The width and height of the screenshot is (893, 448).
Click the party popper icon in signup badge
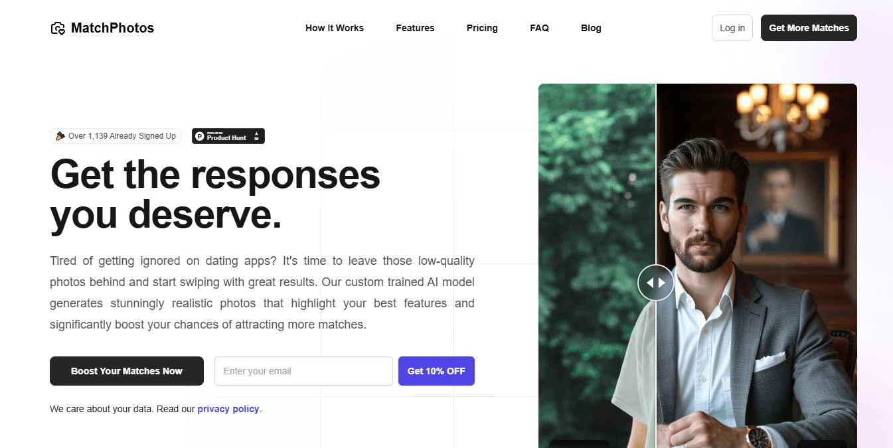[60, 136]
